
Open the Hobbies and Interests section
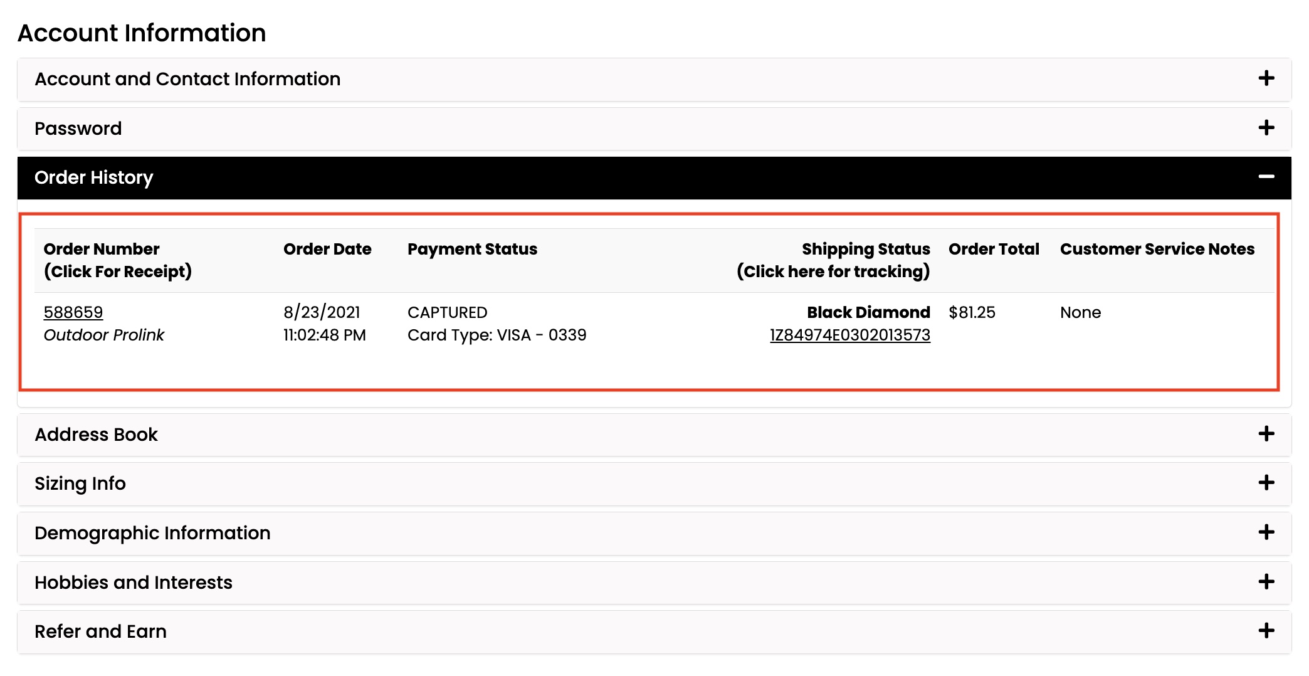(654, 583)
